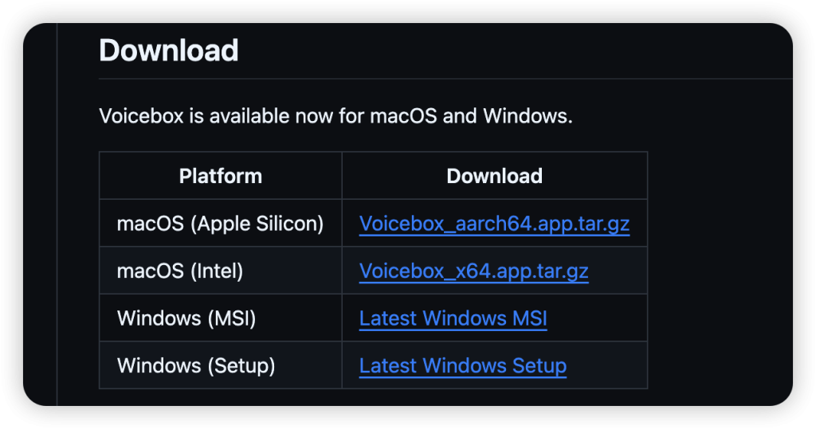
Task: Click the horizontal divider under Download heading
Action: pos(446,79)
